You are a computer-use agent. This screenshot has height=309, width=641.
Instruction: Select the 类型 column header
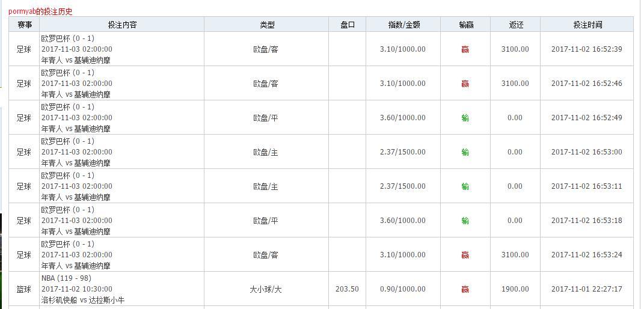coord(266,25)
